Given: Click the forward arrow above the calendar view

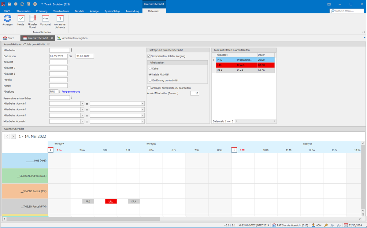Looking at the screenshot, I should coord(13,136).
